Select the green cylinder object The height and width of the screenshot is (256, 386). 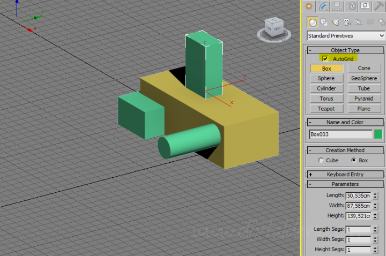(x=189, y=141)
